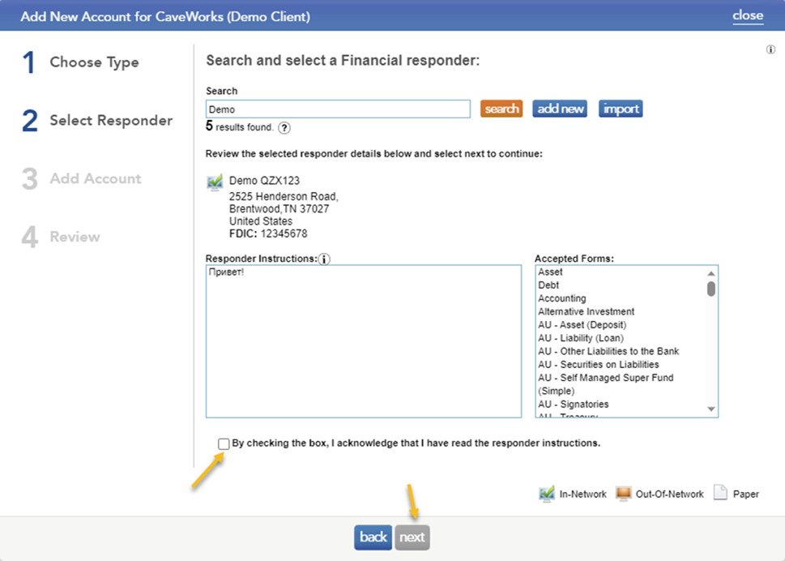Click the scroll-down arrow on Accepted Forms

point(711,410)
